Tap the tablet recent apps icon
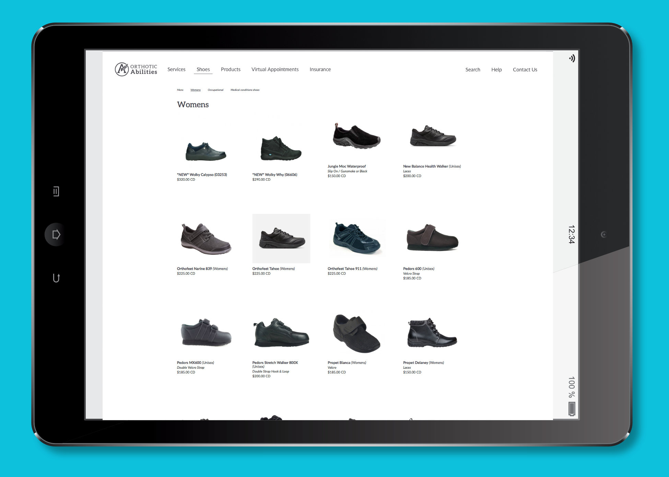This screenshot has width=669, height=477. click(x=56, y=191)
